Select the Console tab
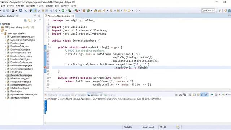Screen dimensions: 231x130 [x=95, y=95]
